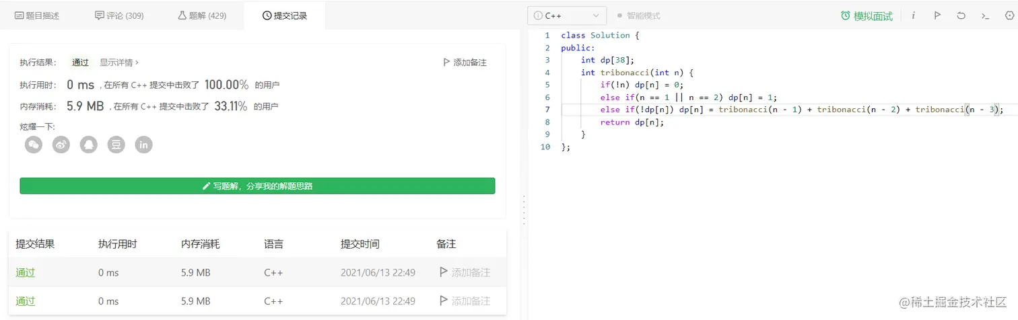Click 提交结果 column header
The width and height of the screenshot is (1018, 320).
point(35,244)
